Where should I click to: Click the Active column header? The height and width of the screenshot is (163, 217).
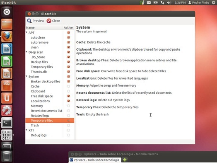pos(68,28)
